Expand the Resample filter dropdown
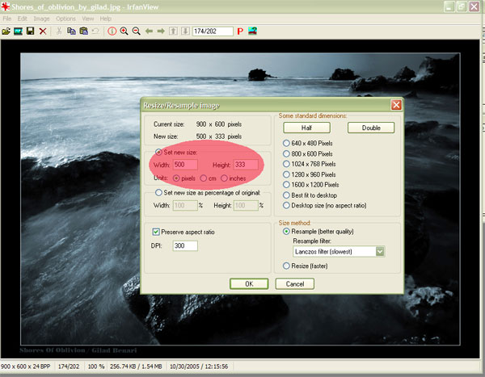 (380, 252)
